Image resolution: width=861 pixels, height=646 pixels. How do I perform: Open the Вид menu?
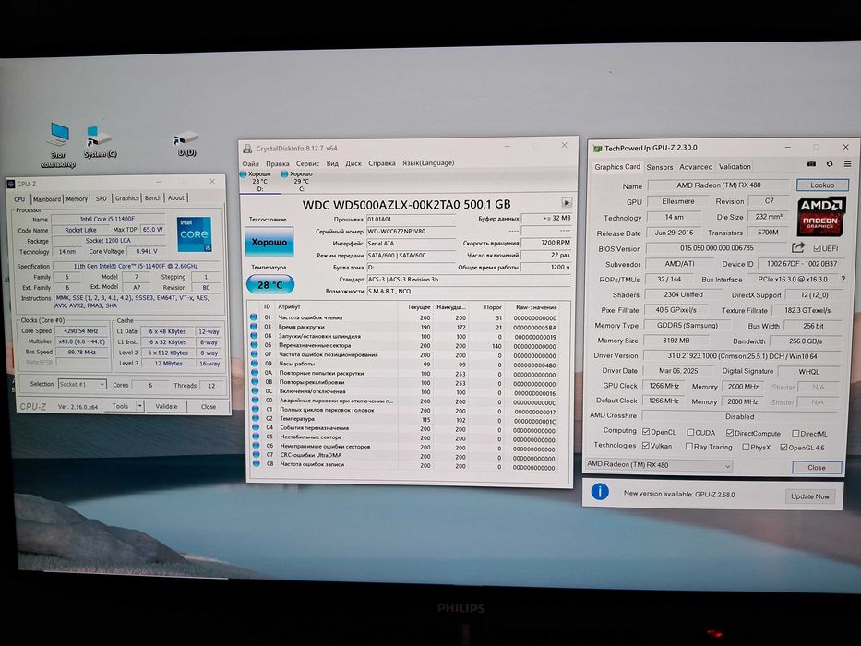coord(332,163)
